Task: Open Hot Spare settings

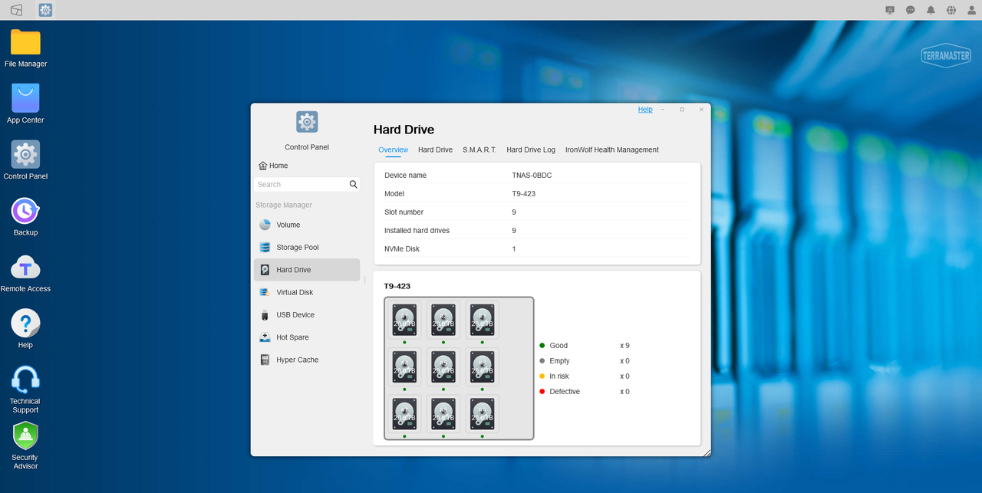Action: tap(307, 337)
